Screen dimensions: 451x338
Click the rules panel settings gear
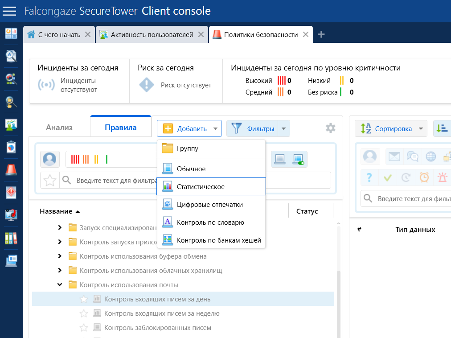click(331, 128)
